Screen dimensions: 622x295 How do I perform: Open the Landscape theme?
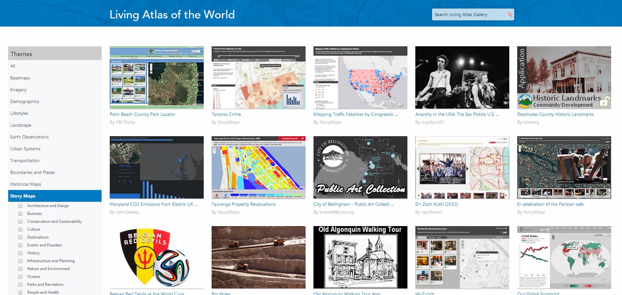click(x=55, y=125)
